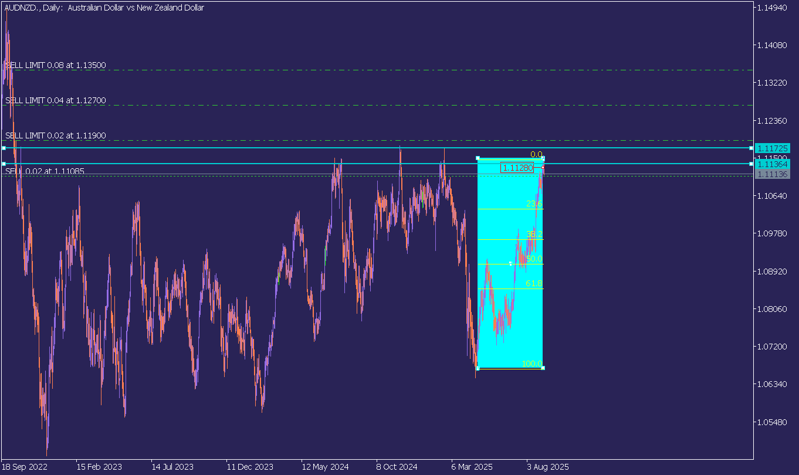Click the 12 May 2024 date on time axis

click(x=325, y=467)
